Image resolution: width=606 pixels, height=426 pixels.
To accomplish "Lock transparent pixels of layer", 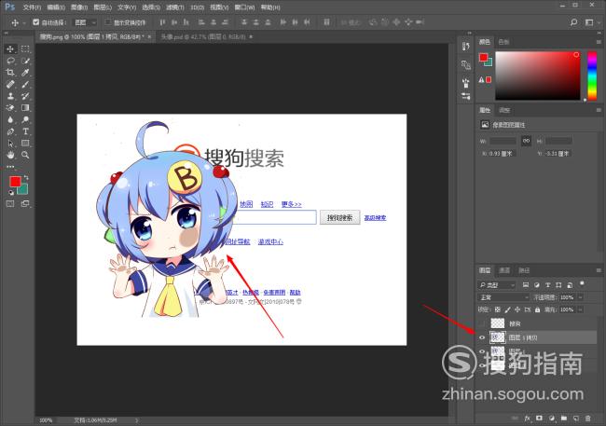I will click(498, 309).
